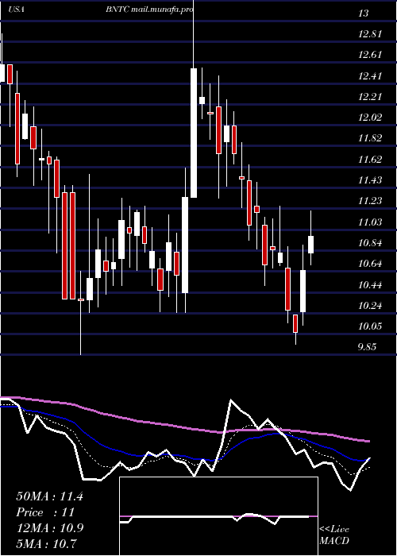This screenshot has height=556, width=397.
Task: Click the price axis label '9.85'
Action: (367, 347)
